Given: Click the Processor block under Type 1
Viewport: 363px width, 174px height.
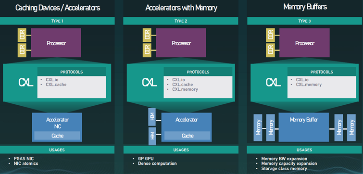Looking at the screenshot, I should pos(56,43).
